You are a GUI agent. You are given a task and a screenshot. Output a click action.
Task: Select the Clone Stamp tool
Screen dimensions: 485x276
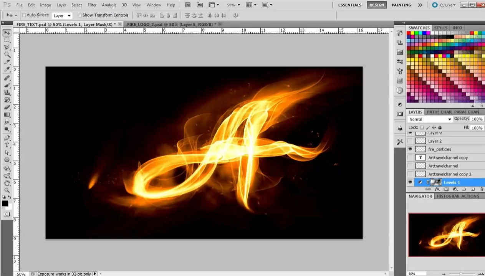pyautogui.click(x=7, y=93)
